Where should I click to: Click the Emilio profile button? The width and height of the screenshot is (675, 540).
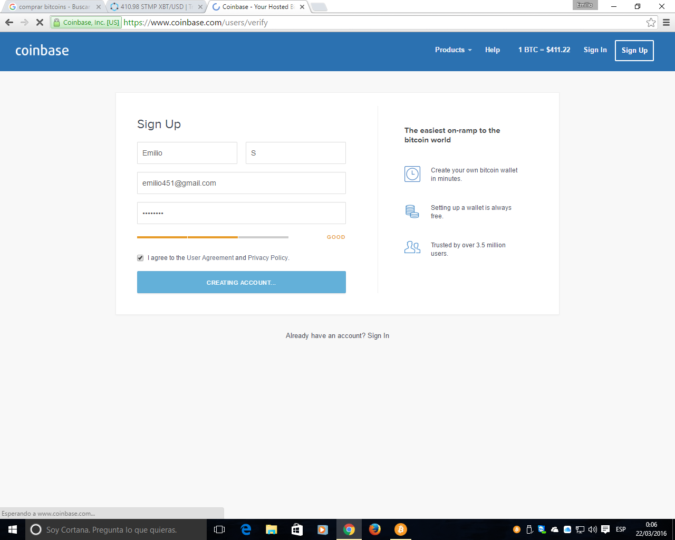click(585, 5)
